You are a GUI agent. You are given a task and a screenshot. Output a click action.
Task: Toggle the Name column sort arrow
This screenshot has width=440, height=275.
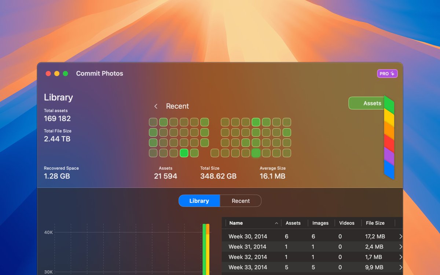[x=276, y=223]
